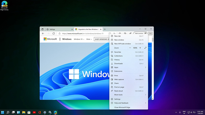
Task: Select Read aloud in the menu
Action: 129,91
